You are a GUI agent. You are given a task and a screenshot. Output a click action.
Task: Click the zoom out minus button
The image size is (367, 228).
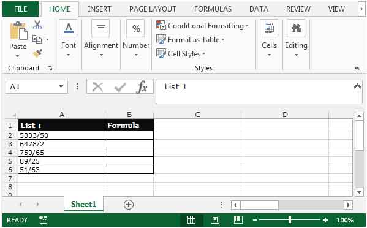(255, 220)
